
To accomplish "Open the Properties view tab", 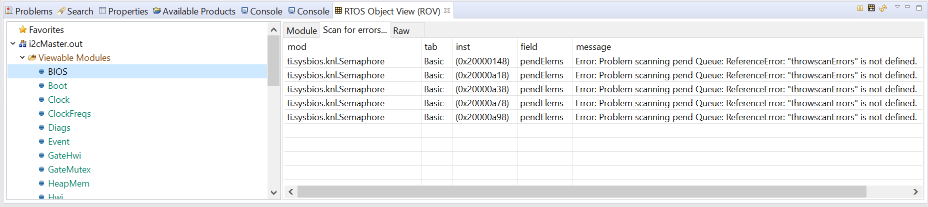I will click(123, 11).
